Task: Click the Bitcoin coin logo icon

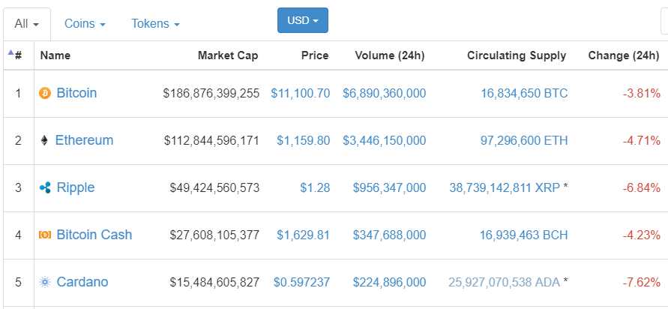Action: 45,94
